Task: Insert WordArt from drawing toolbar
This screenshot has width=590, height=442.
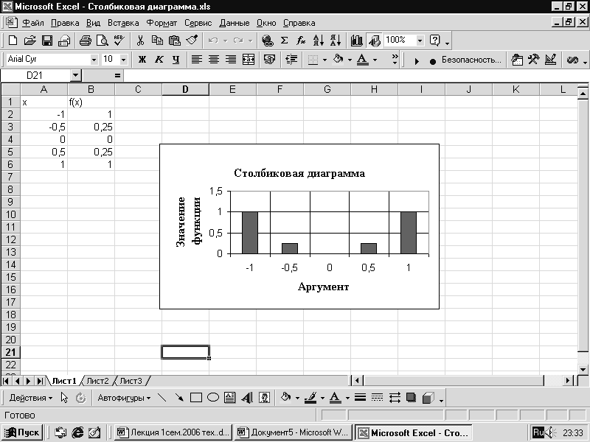Action: pos(247,398)
